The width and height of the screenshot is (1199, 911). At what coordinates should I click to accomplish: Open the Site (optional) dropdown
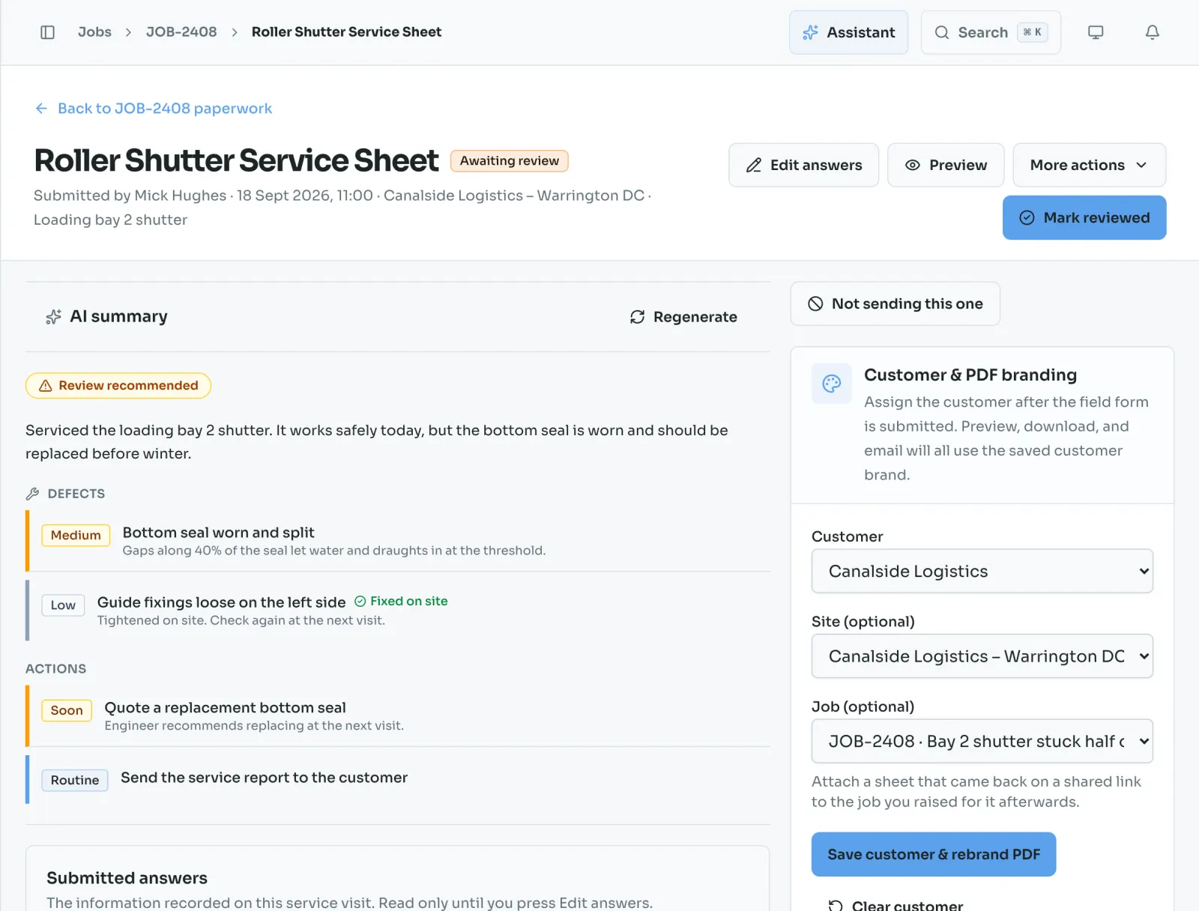point(982,656)
